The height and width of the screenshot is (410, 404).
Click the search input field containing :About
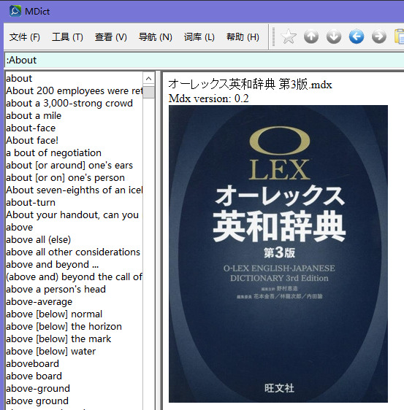(205, 60)
